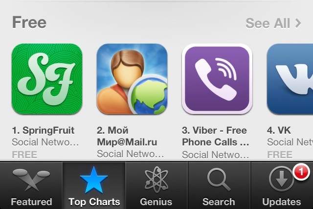Open the '2. Мой Мир@Mail.ru' title text
Image resolution: width=313 pixels, height=209 pixels.
(127, 136)
